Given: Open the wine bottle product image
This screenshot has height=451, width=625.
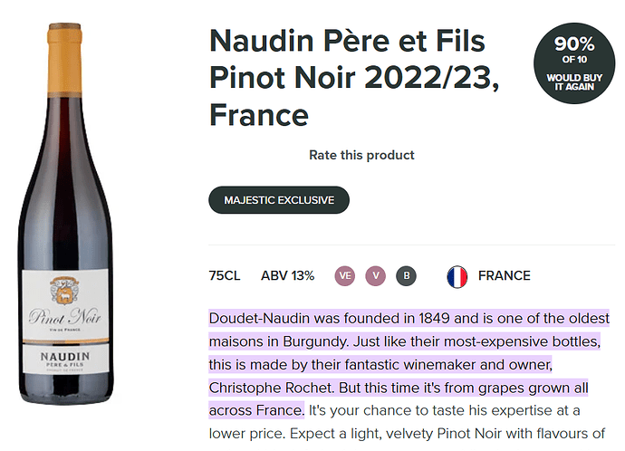Looking at the screenshot, I should [65, 214].
